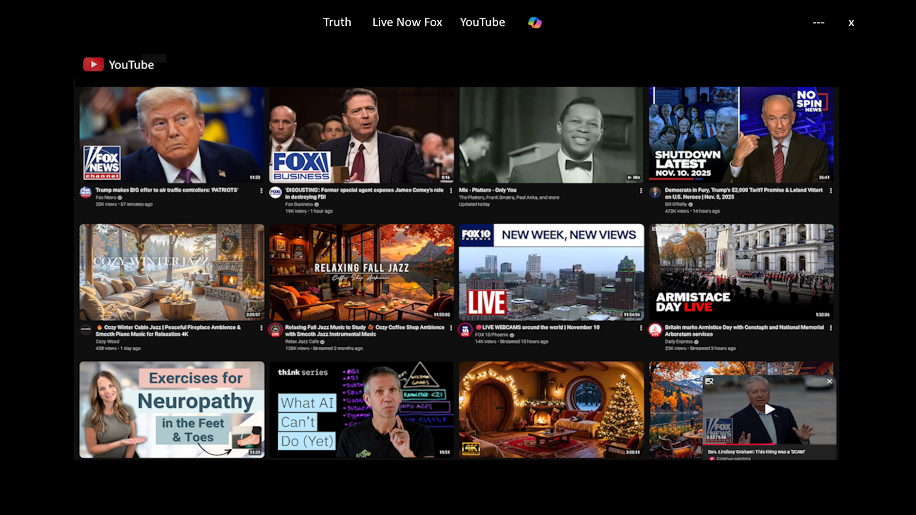Screen dimensions: 916x515
Task: Select Live Now Fox in the top menu
Action: pos(407,22)
